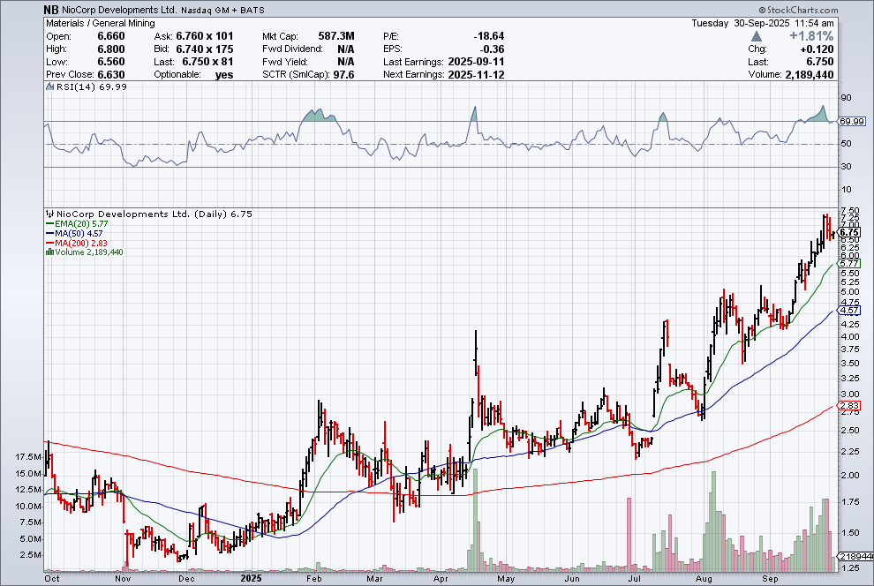Click the Mkt Cap value 587.3M

[336, 36]
